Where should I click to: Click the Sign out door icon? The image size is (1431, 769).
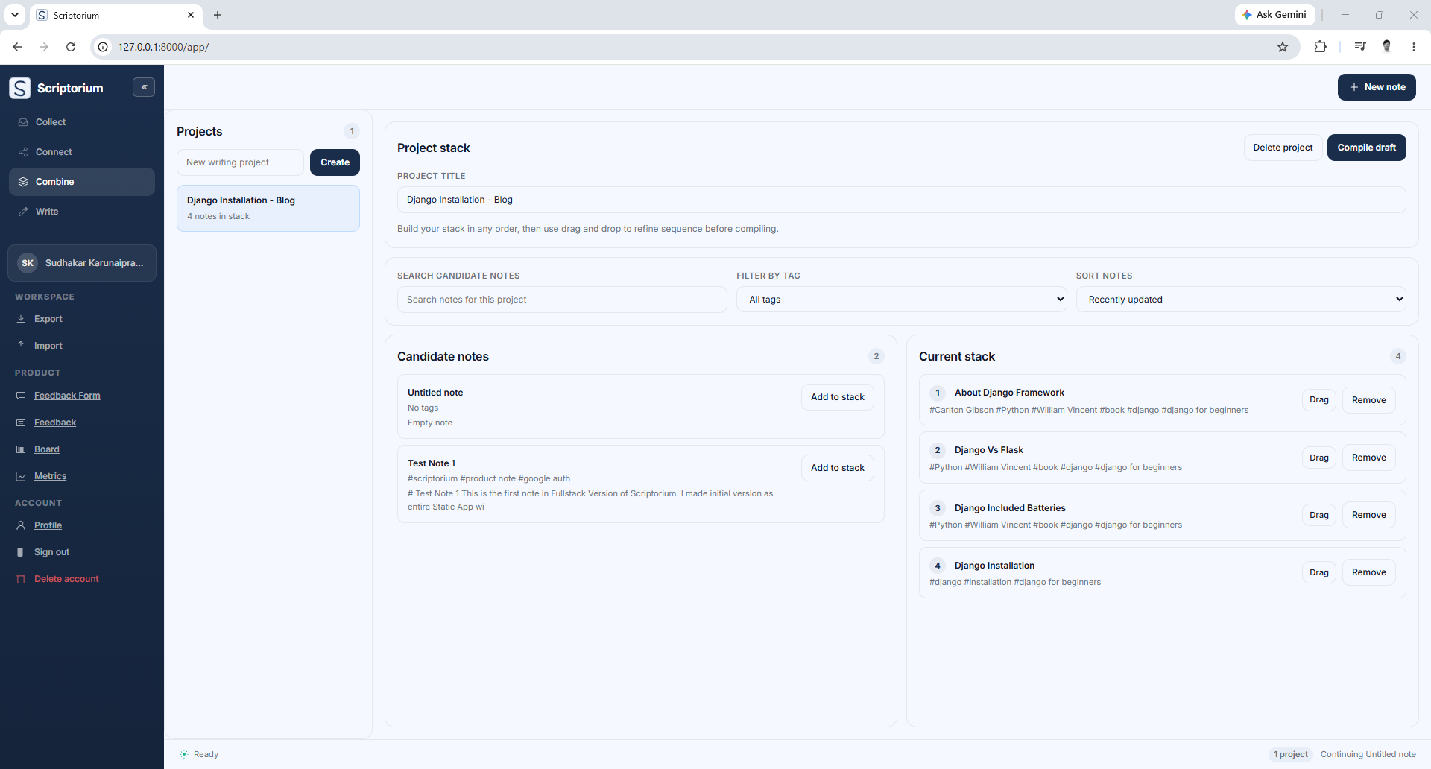click(21, 552)
